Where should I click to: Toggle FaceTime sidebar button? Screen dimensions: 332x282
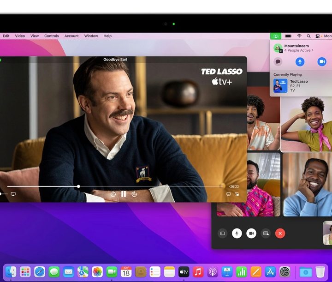223,234
